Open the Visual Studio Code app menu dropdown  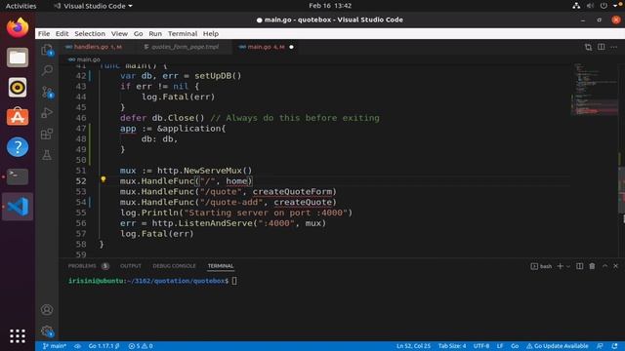[93, 6]
